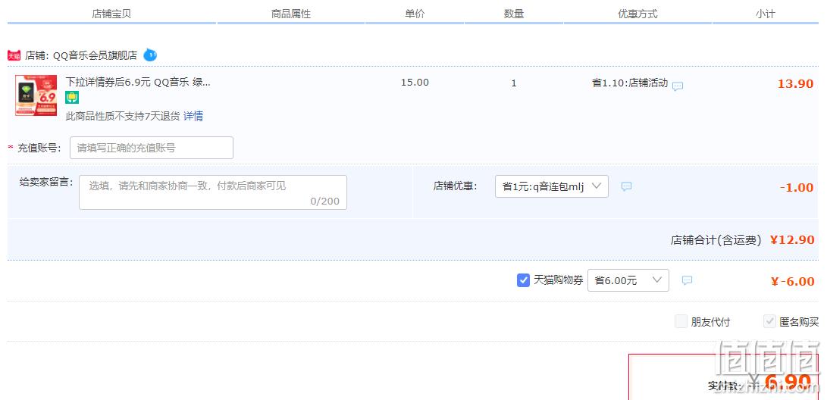Open the product title 下拉详情券后6.9元 QQ音乐

click(x=138, y=83)
